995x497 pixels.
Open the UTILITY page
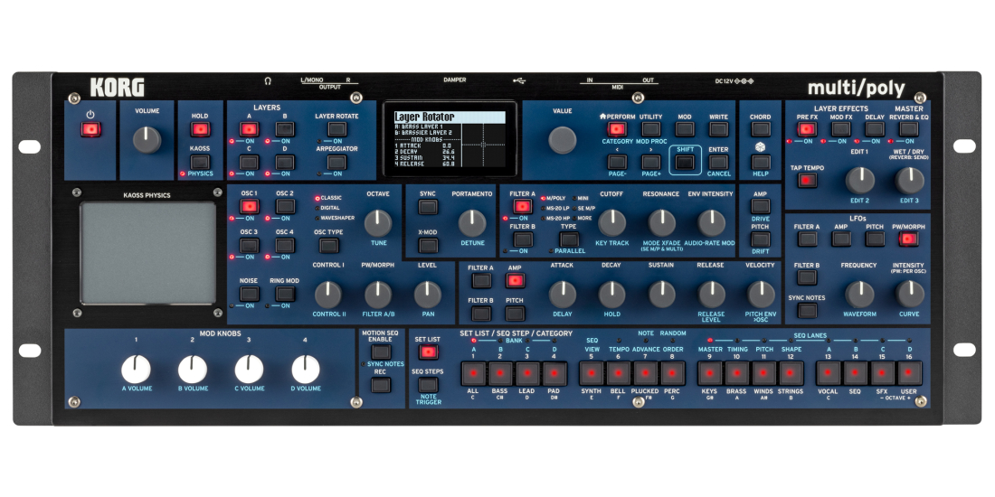click(650, 129)
